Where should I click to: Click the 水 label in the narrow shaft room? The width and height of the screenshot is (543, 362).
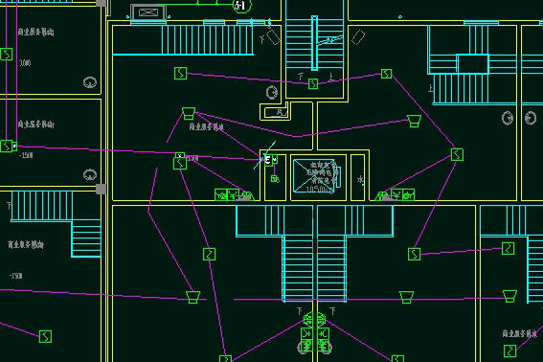pyautogui.click(x=360, y=179)
